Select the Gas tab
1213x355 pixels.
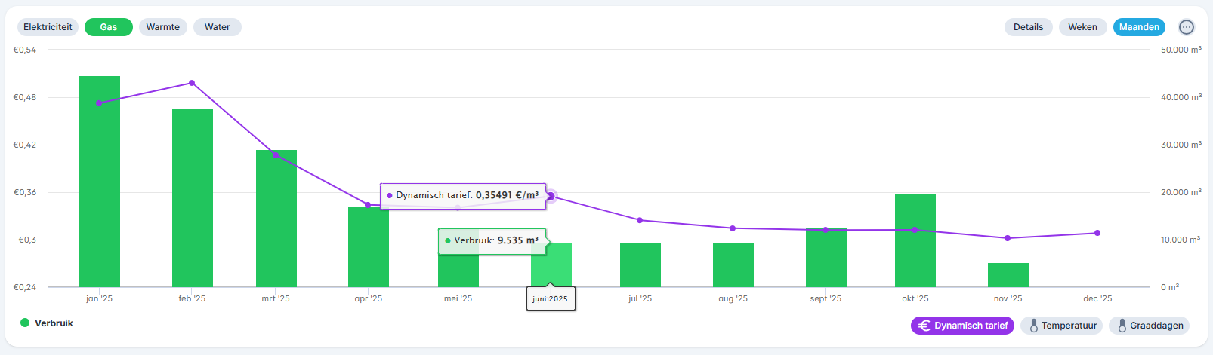click(109, 27)
